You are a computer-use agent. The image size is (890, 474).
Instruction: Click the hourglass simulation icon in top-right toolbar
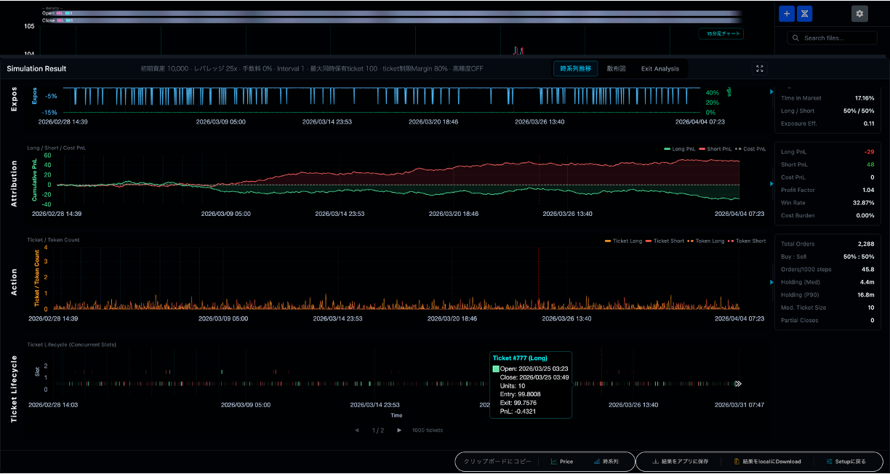[804, 13]
